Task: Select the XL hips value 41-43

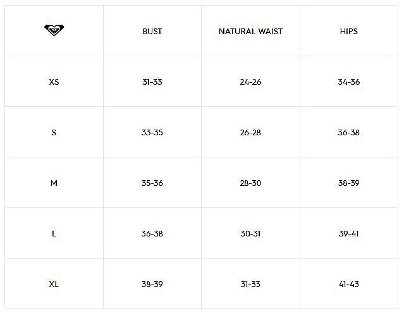Action: click(x=349, y=284)
